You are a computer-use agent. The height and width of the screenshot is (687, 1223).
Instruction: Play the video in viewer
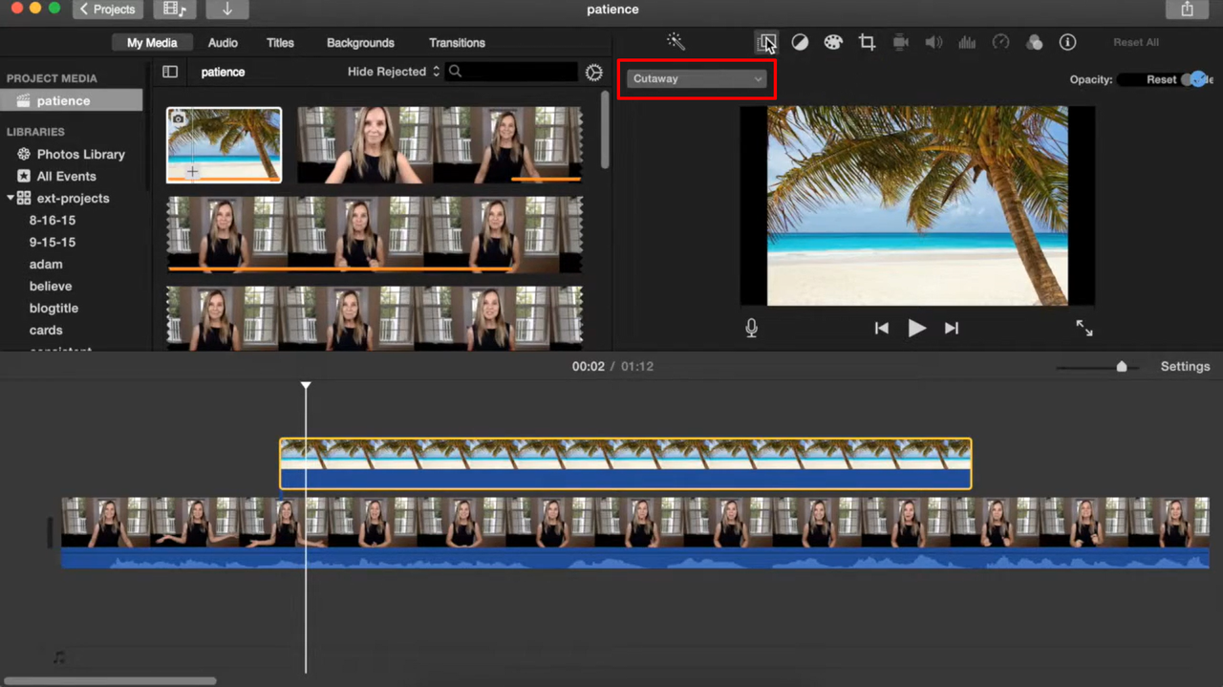[x=916, y=328]
